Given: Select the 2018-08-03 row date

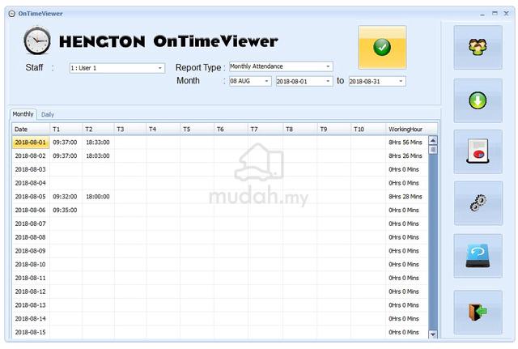Looking at the screenshot, I should (x=31, y=169).
